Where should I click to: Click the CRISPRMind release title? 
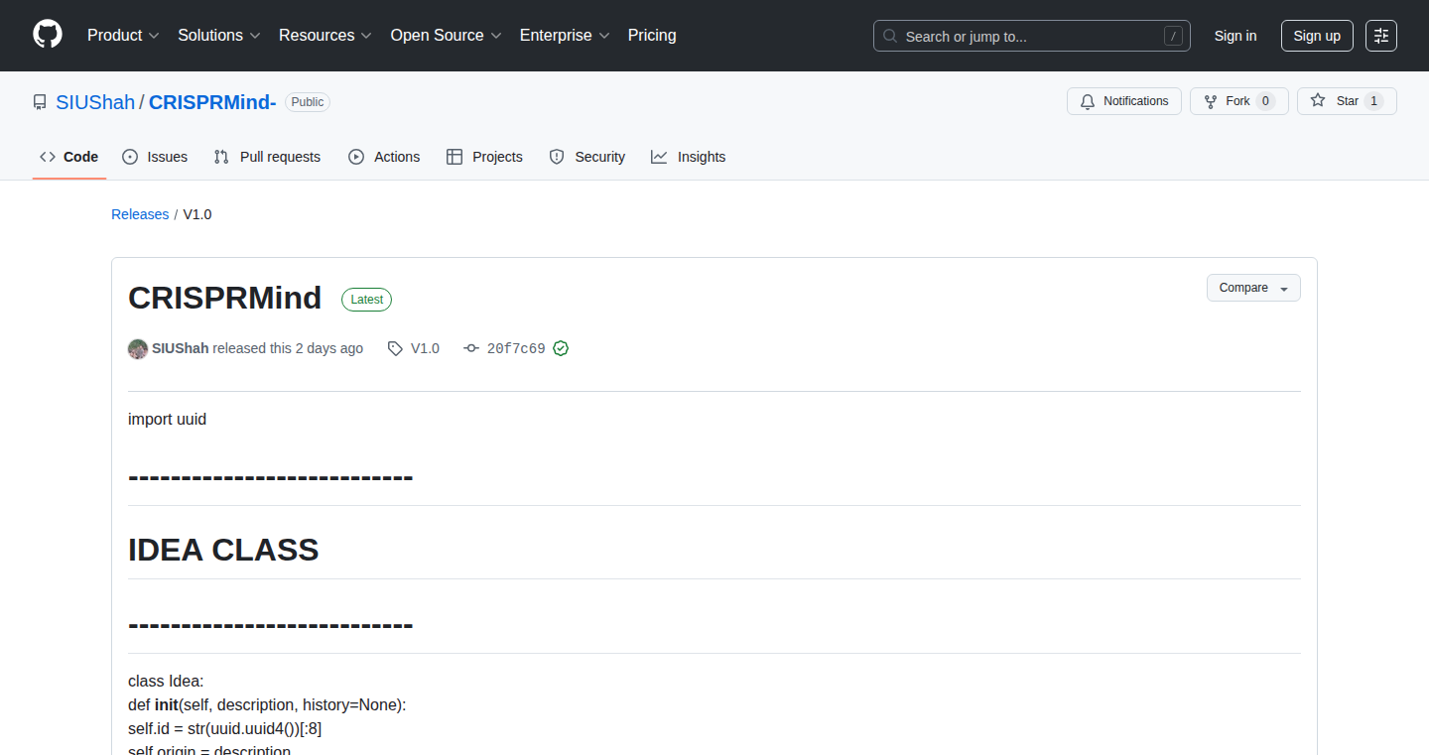[x=225, y=298]
